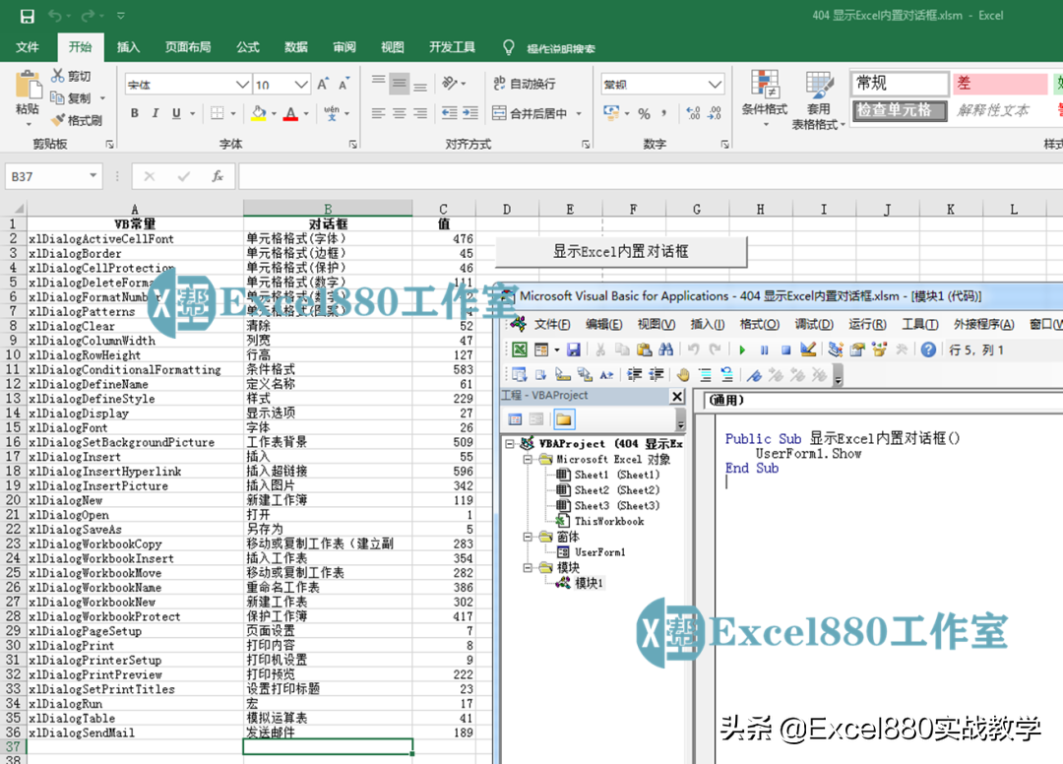The width and height of the screenshot is (1063, 764).
Task: Open 运行(R) menu in VBA editor
Action: [867, 324]
